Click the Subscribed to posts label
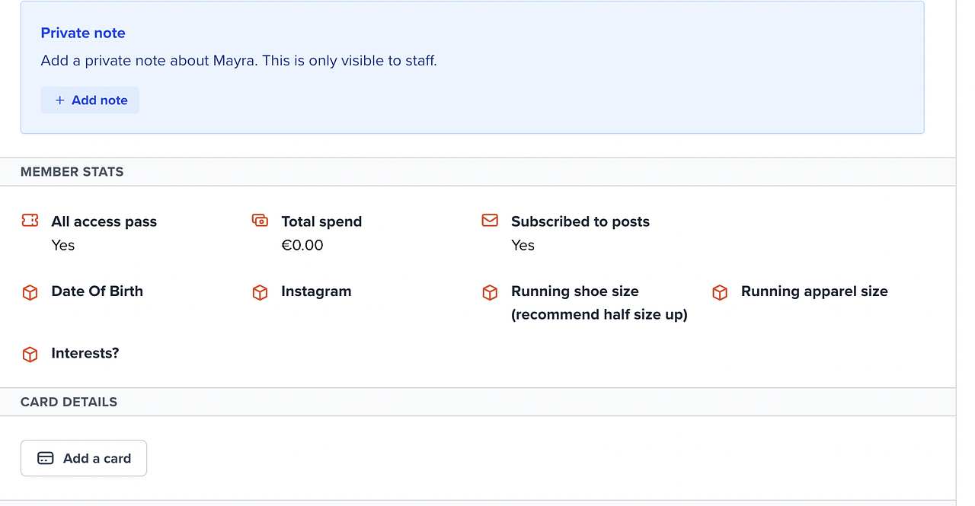The image size is (975, 506). [580, 221]
